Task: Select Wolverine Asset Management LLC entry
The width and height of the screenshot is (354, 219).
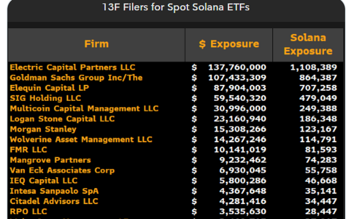Action: (x=81, y=139)
